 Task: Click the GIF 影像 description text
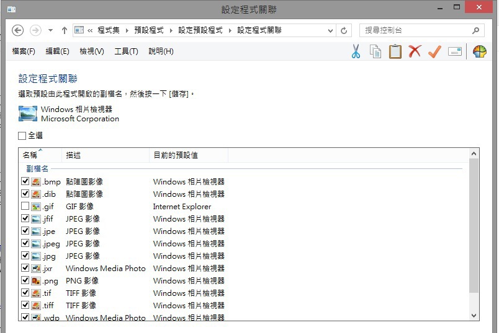(79, 207)
